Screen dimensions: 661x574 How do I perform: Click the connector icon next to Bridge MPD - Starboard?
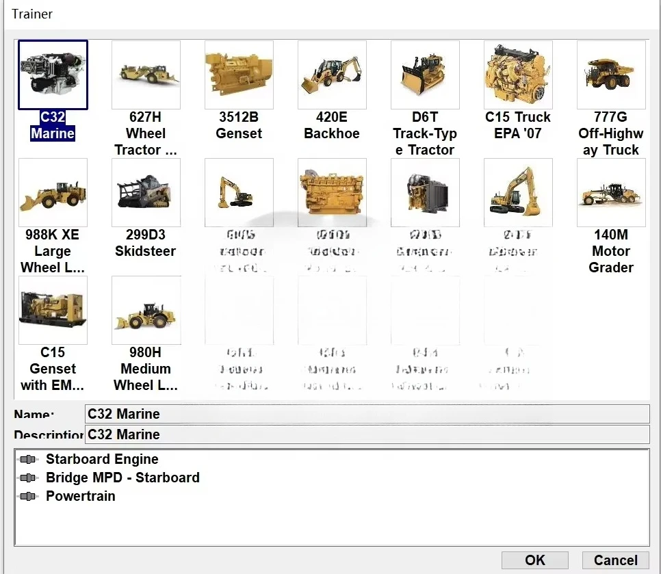coord(28,478)
